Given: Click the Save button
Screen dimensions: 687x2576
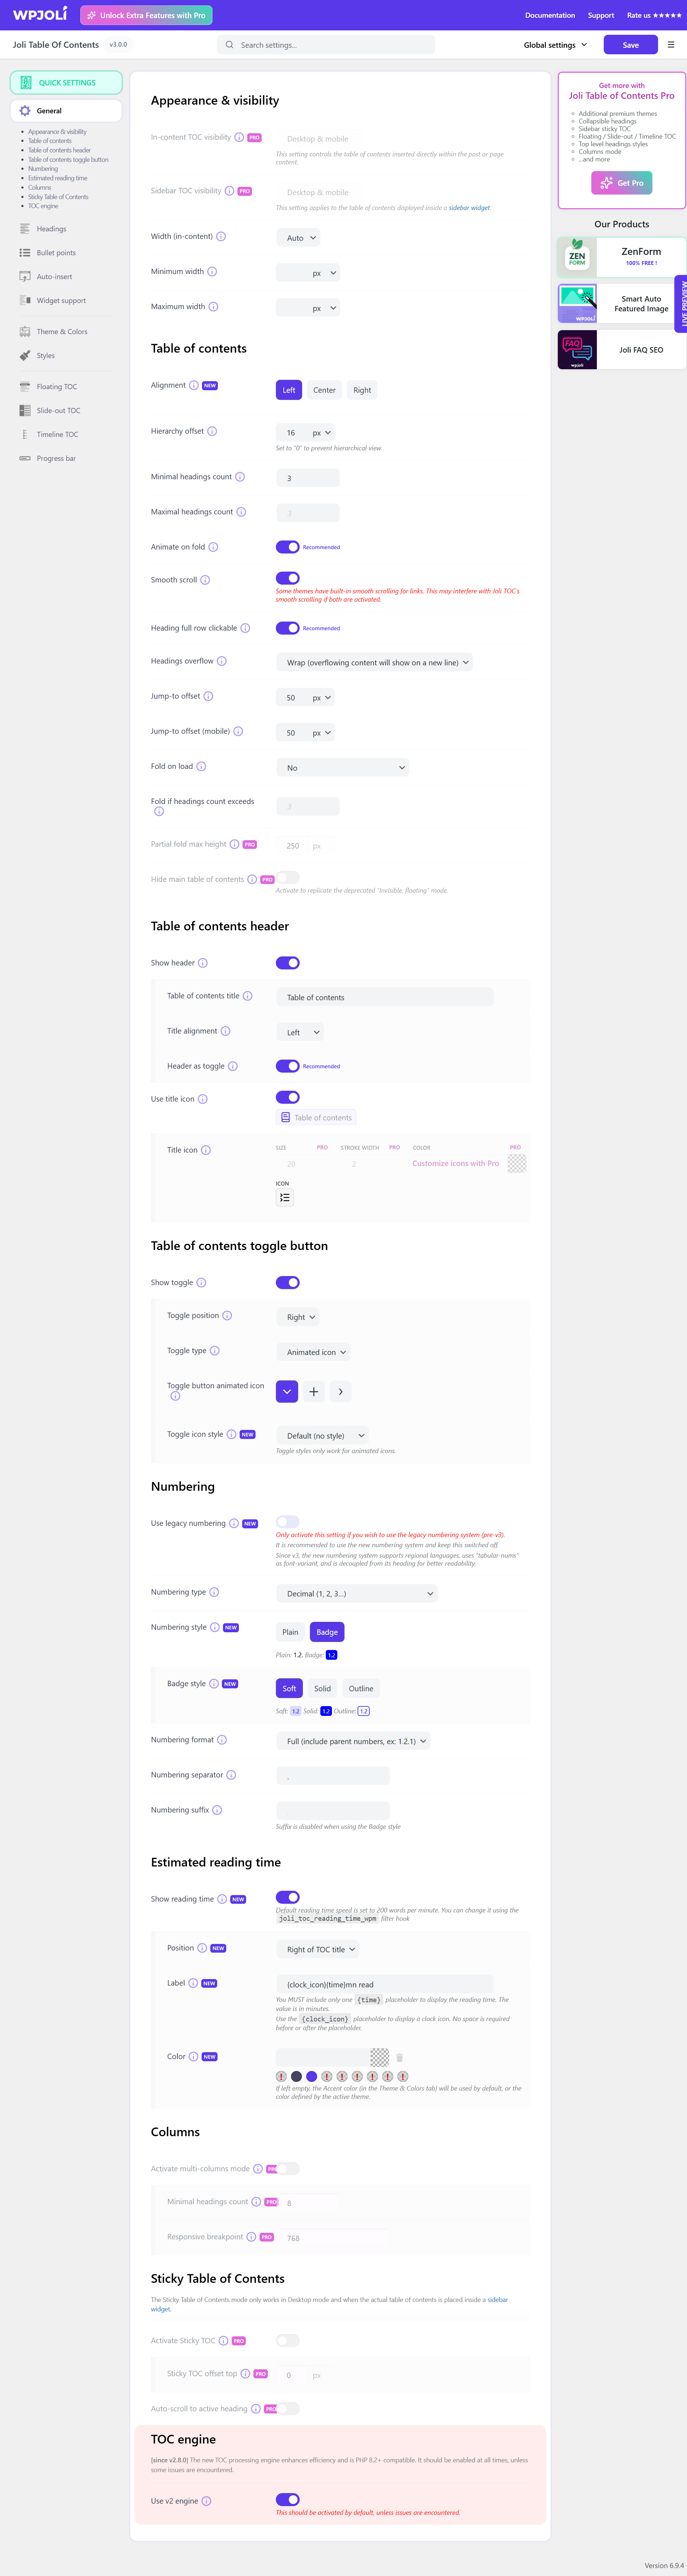Looking at the screenshot, I should (630, 44).
